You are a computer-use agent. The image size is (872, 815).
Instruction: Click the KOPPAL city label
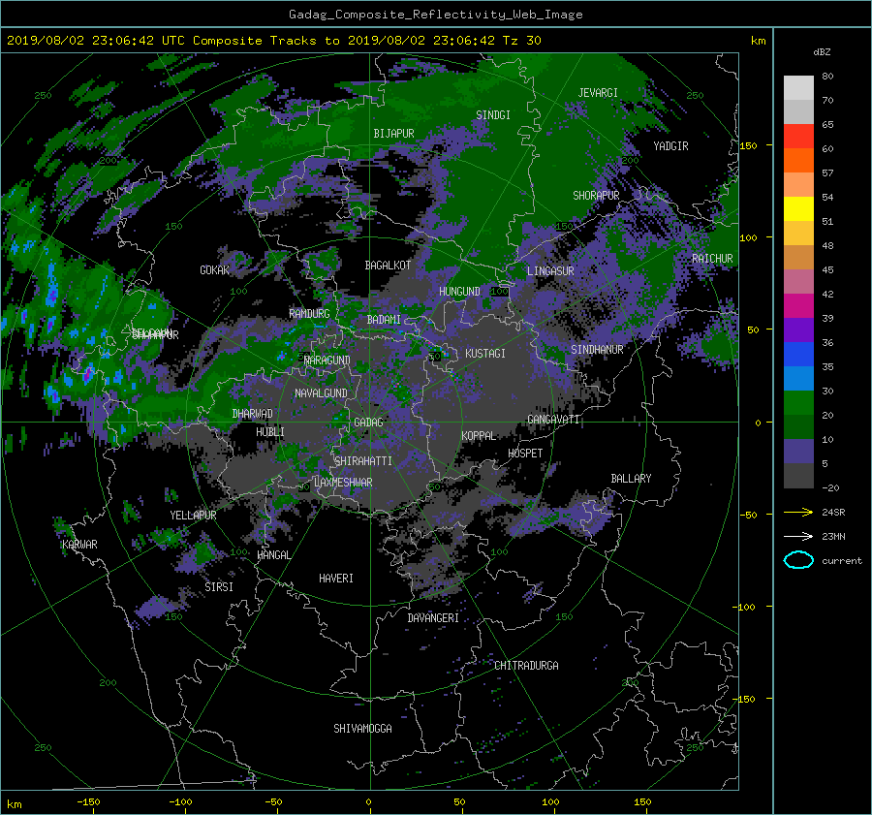point(479,436)
